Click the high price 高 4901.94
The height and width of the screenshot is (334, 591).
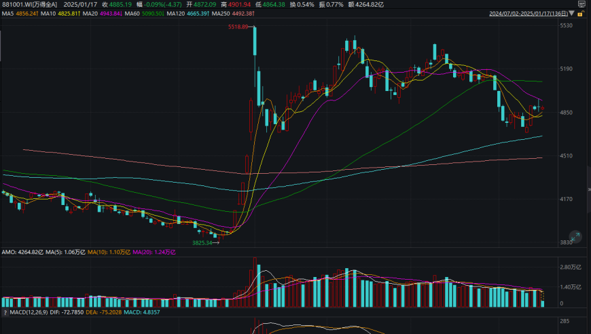tap(236, 5)
